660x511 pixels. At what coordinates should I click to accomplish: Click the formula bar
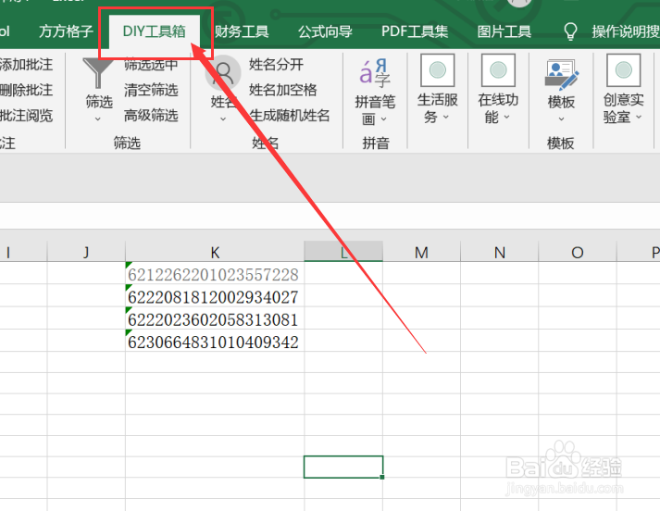[330, 216]
